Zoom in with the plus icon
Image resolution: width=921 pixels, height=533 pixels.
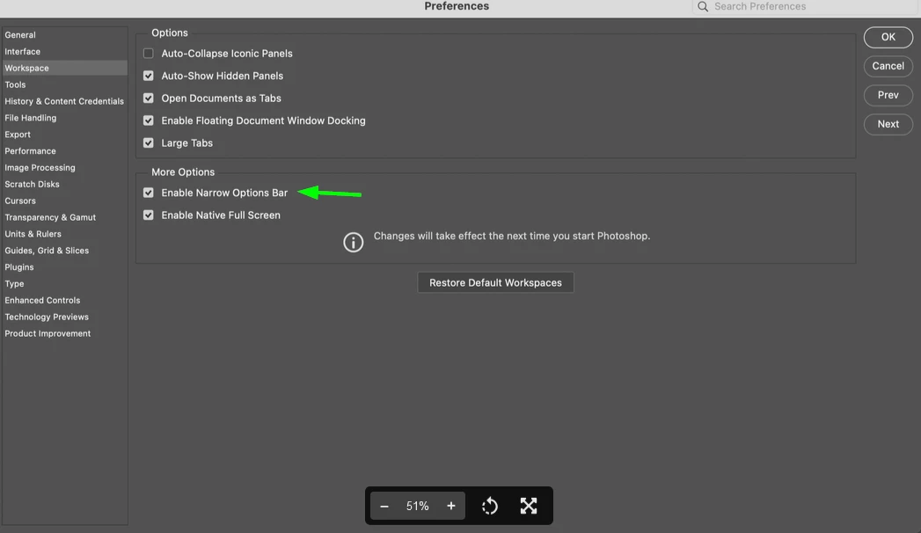click(x=451, y=506)
